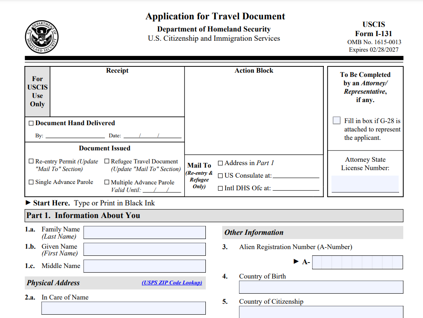Click the Given Name (First Name) field
This screenshot has width=423, height=318.
click(145, 249)
